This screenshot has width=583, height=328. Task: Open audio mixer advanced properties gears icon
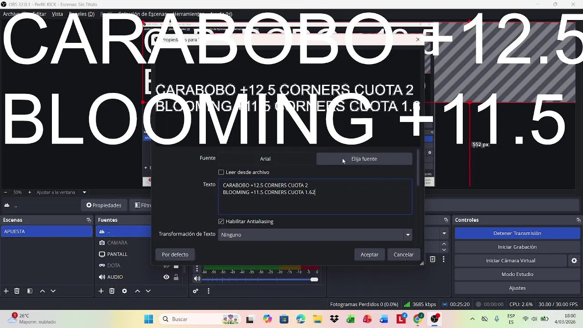pos(195,291)
